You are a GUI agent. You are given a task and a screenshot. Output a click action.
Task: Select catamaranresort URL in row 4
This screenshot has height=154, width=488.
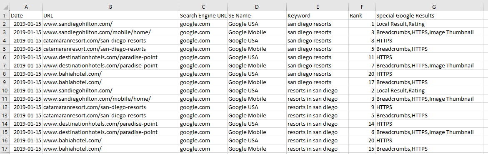point(111,40)
